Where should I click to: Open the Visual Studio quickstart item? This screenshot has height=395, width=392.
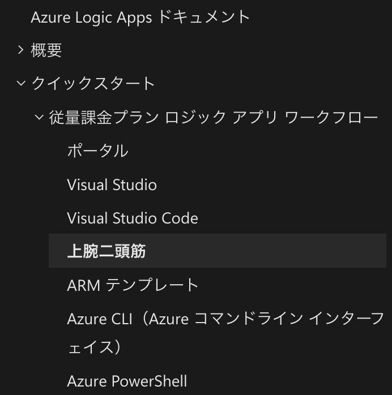pos(112,184)
